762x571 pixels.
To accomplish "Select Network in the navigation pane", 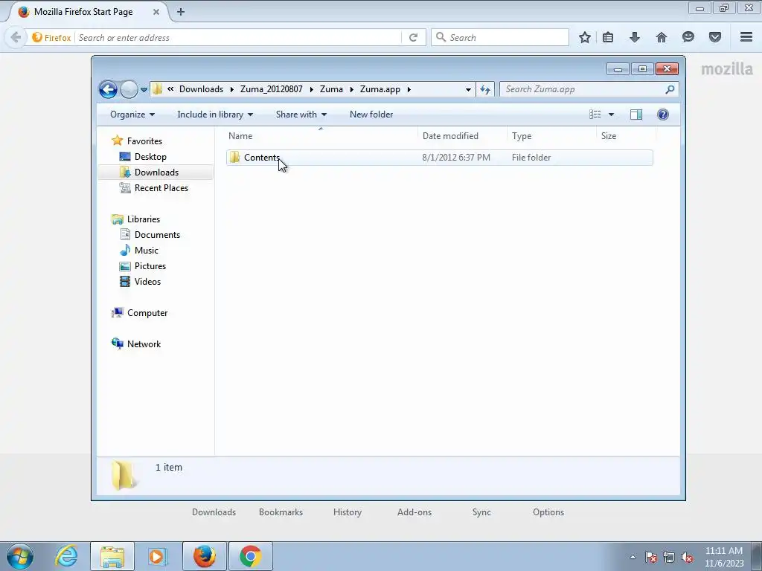I will pos(144,343).
